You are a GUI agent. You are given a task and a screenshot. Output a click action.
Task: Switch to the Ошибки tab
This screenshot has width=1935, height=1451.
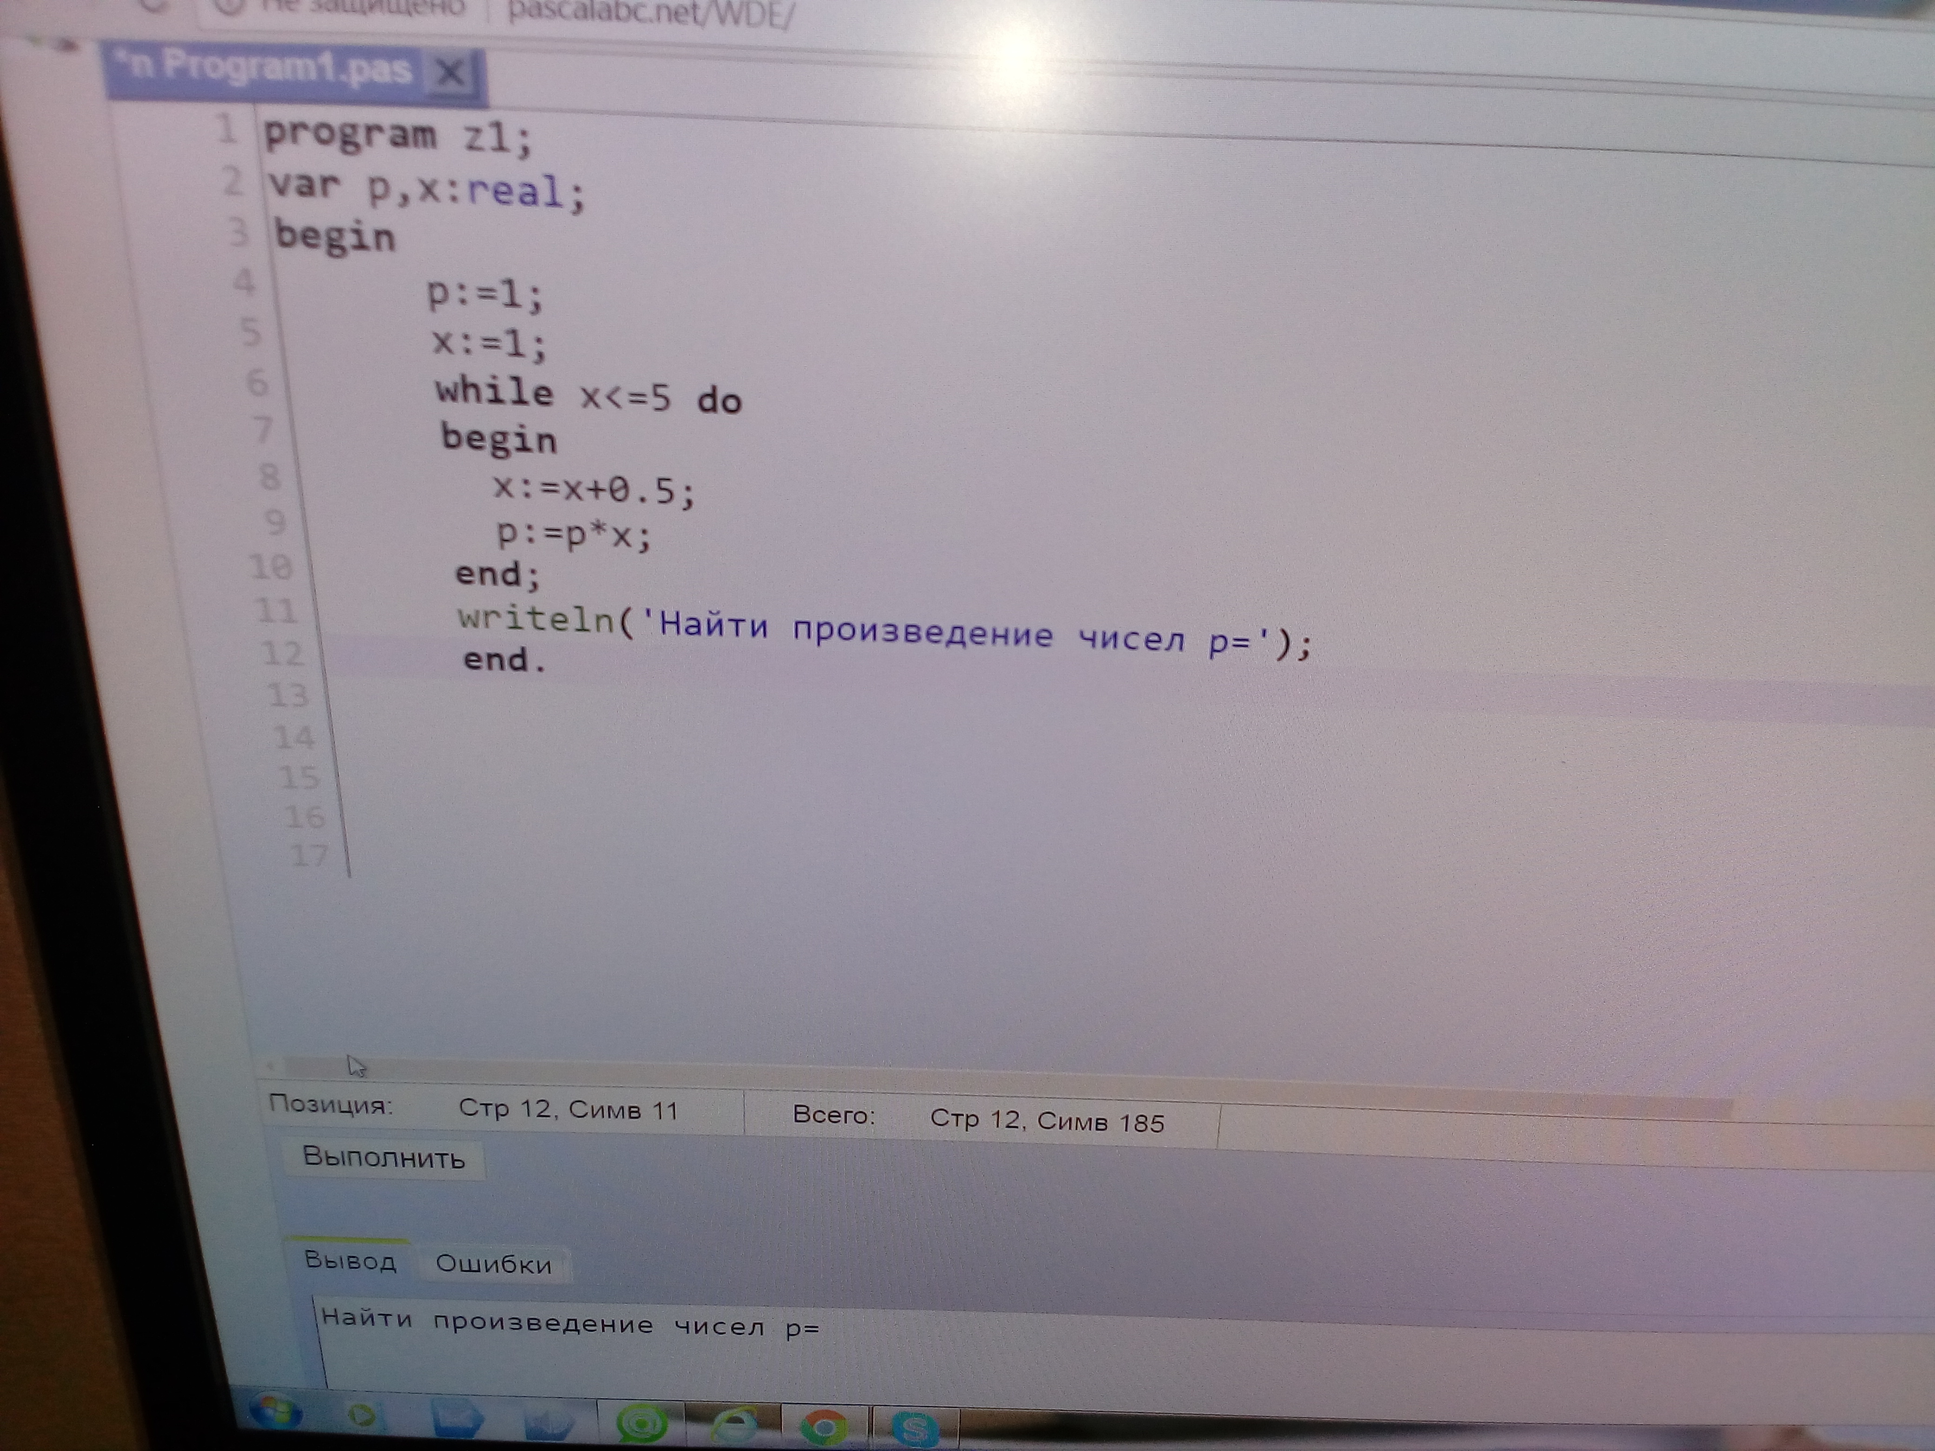pyautogui.click(x=494, y=1264)
